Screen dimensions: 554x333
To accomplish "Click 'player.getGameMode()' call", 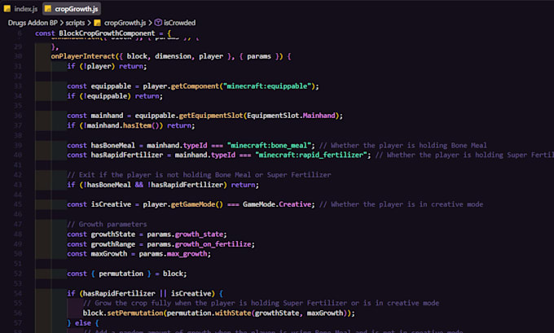I will (182, 204).
